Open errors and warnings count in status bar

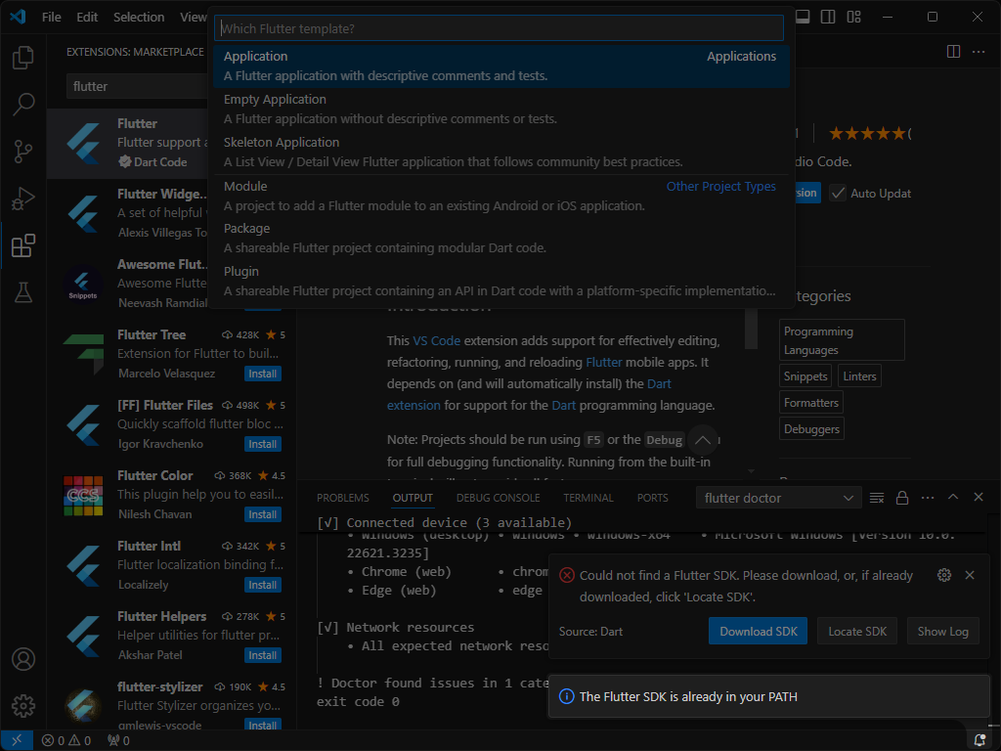pos(66,741)
